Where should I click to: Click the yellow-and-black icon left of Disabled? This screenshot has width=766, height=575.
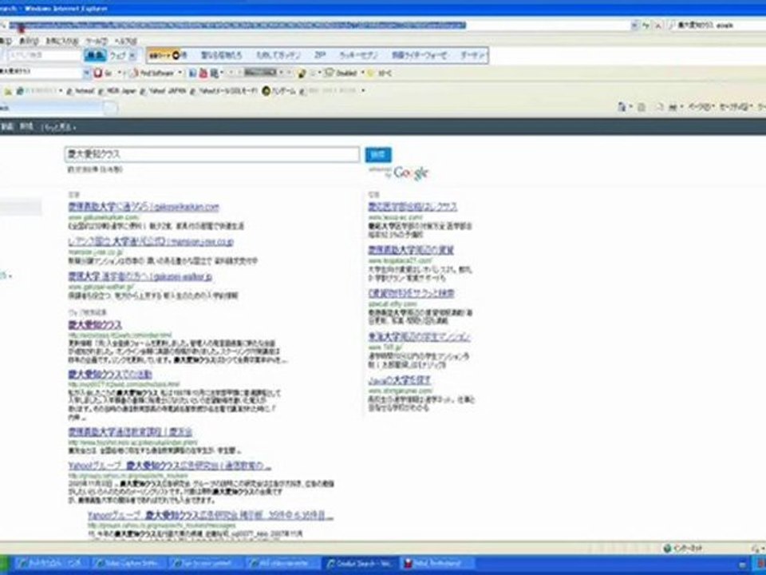(302, 73)
